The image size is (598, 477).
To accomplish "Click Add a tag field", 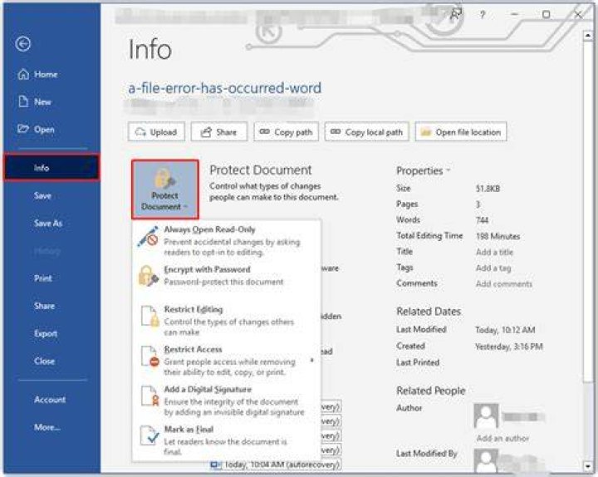I will pyautogui.click(x=493, y=268).
